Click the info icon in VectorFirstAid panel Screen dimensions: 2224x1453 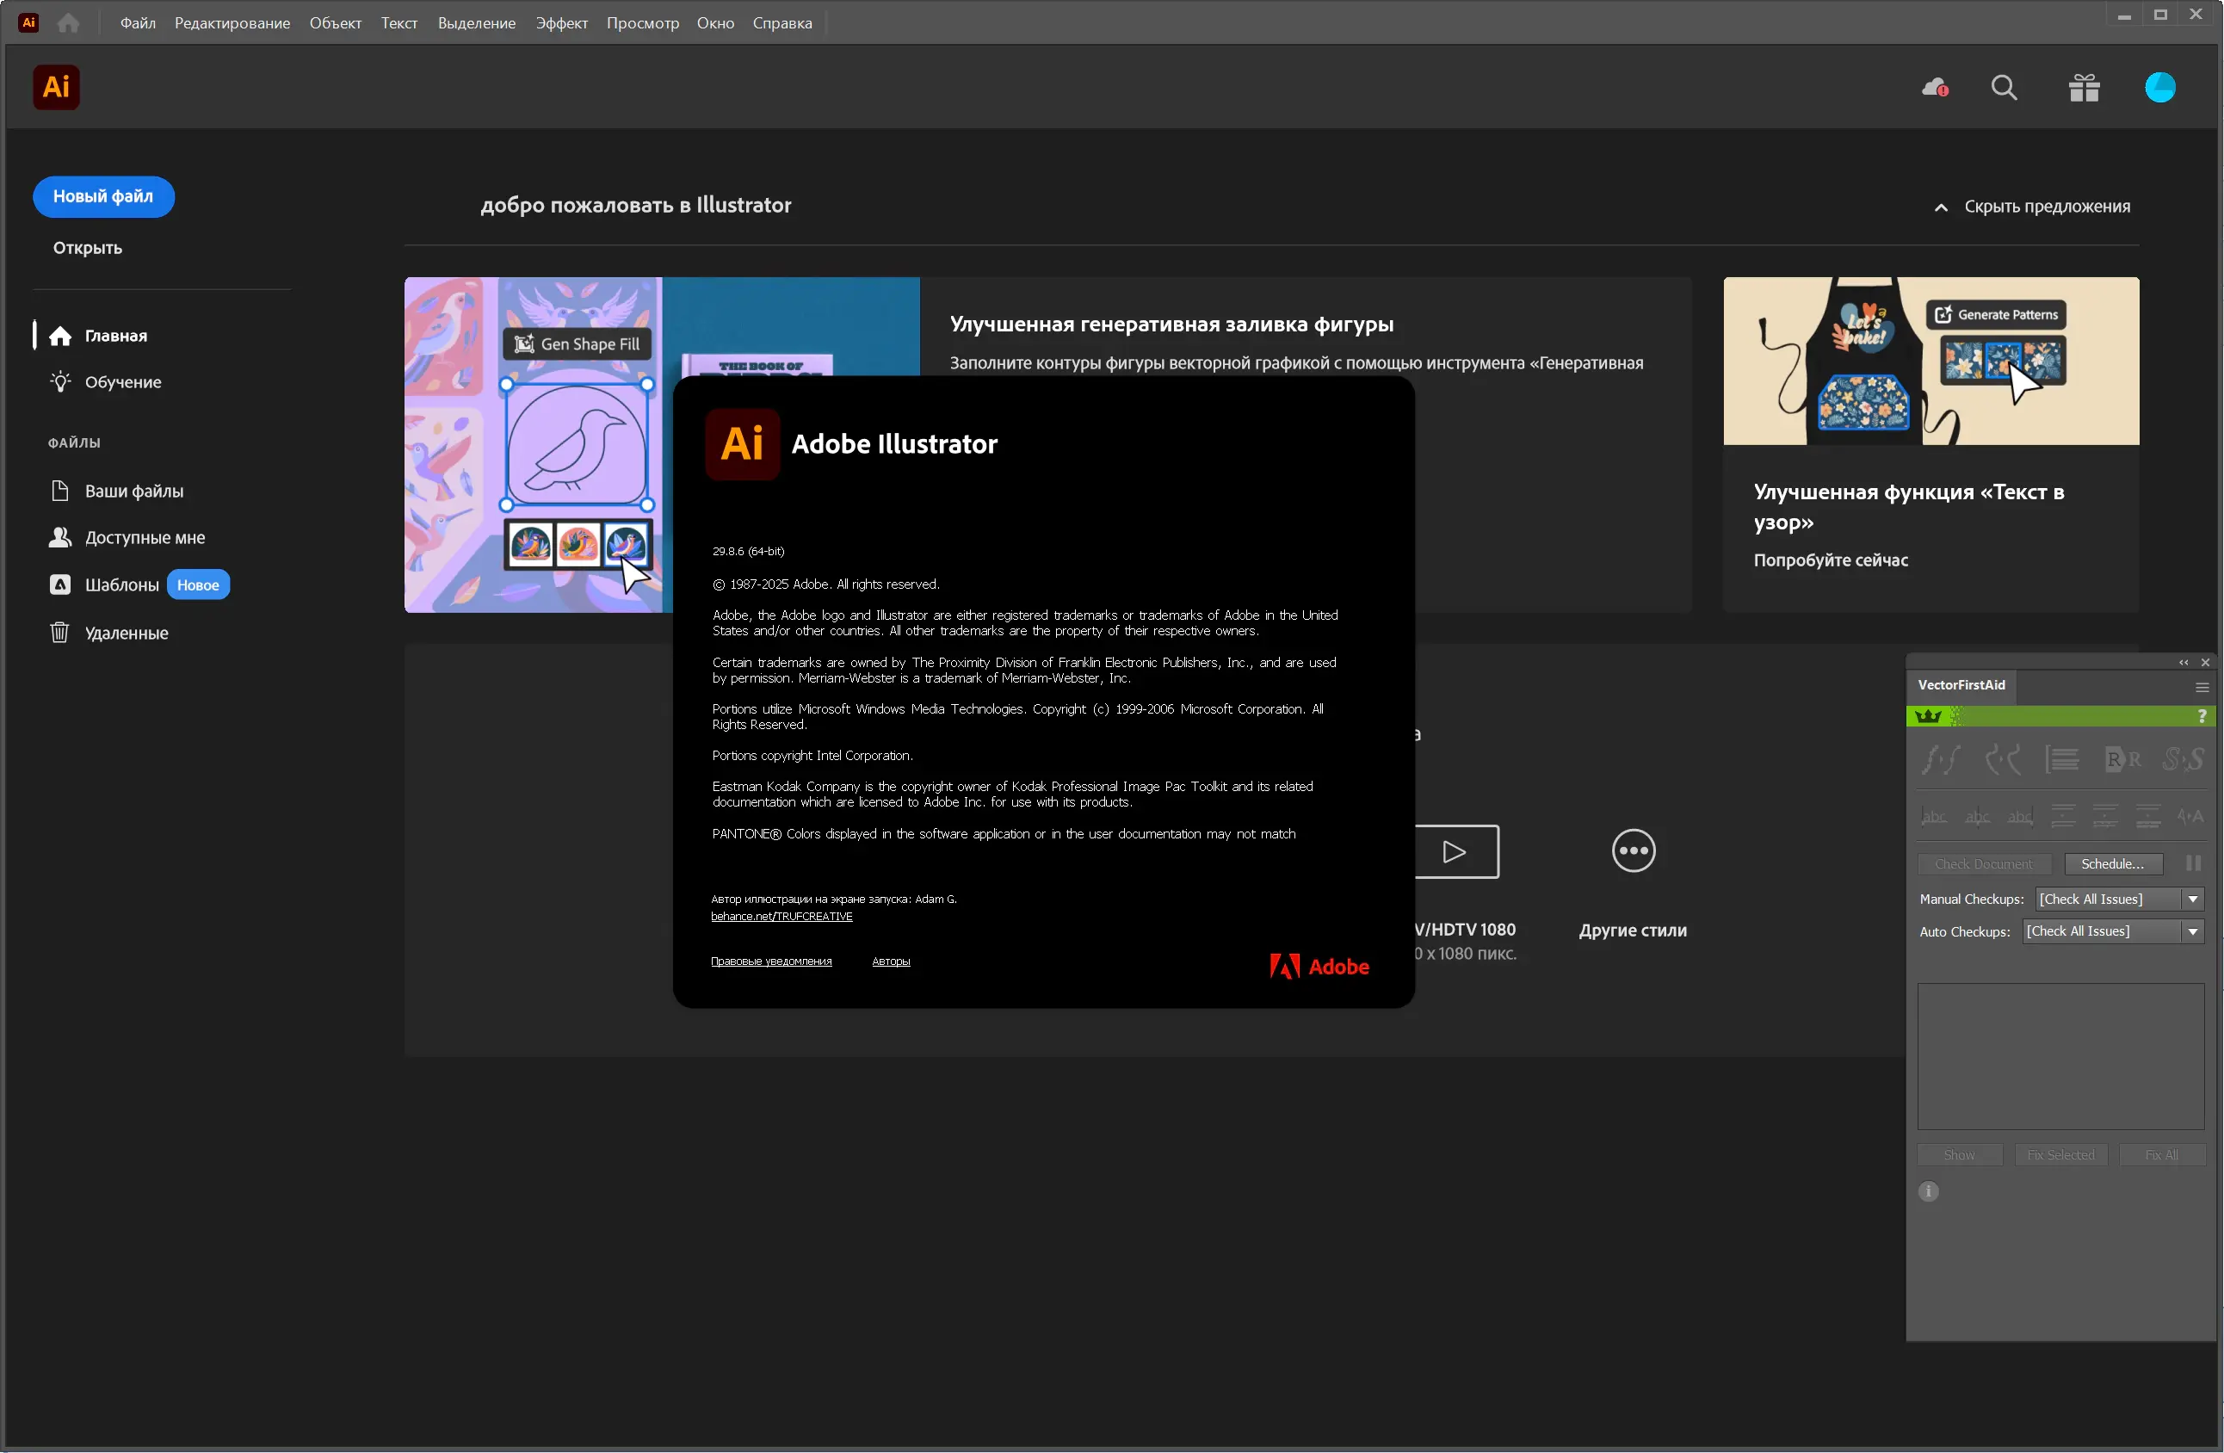click(x=1928, y=1190)
